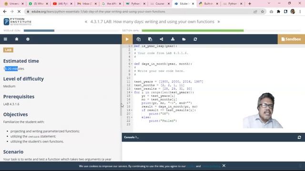Bookmark this page with the star
Screen dimensions: 305x171
pyautogui.click(x=263, y=11)
